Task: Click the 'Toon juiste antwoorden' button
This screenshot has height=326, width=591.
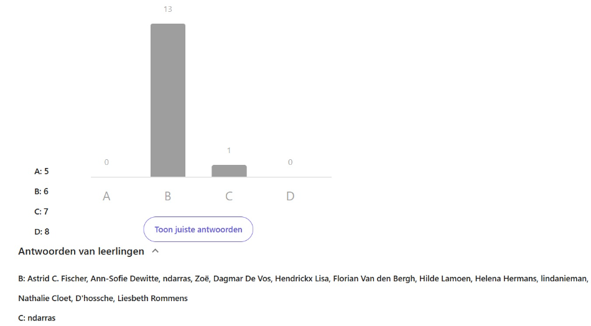Action: click(198, 230)
